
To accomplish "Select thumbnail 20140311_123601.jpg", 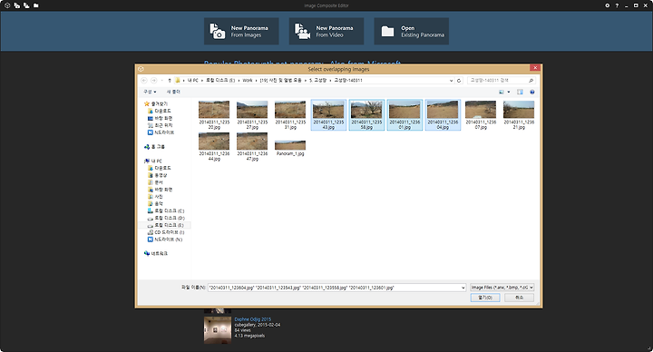I will [404, 115].
